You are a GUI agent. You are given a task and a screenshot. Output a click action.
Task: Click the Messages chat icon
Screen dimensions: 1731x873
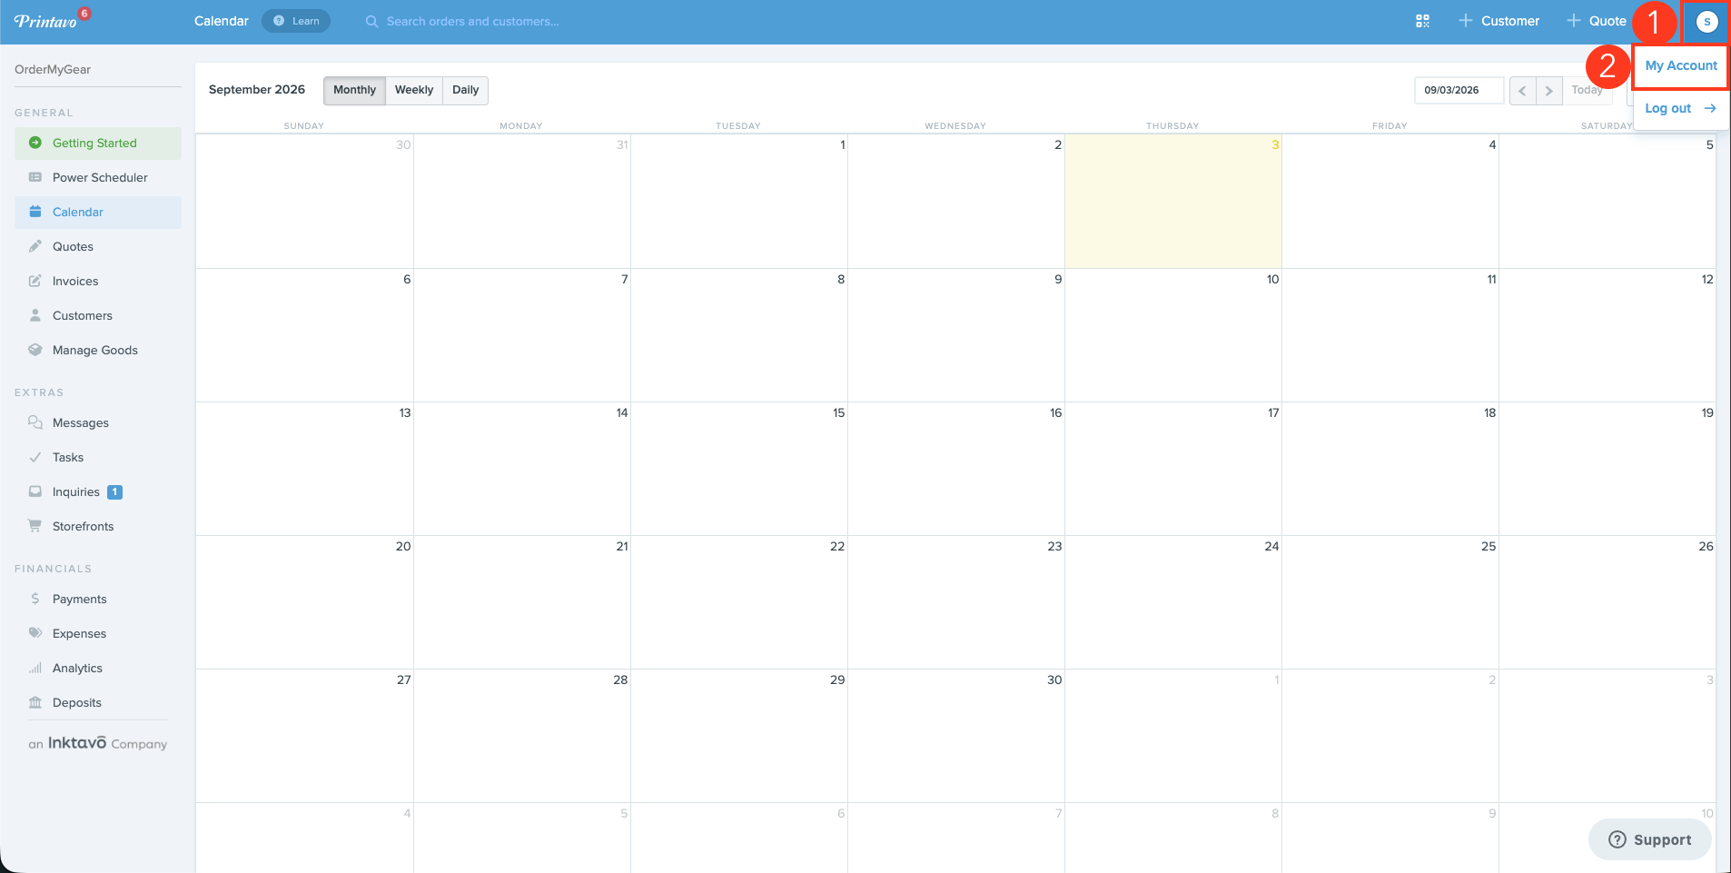pyautogui.click(x=35, y=422)
